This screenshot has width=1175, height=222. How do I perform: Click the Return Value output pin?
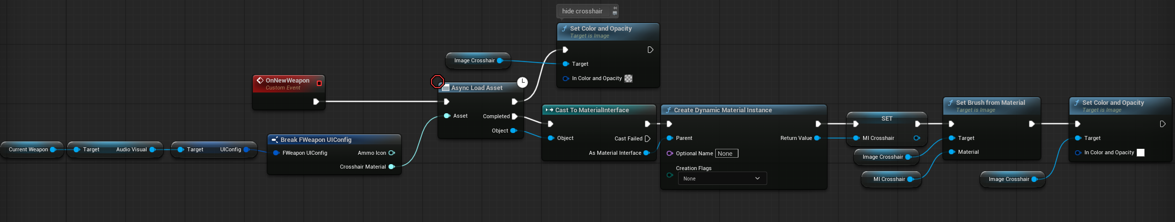817,138
